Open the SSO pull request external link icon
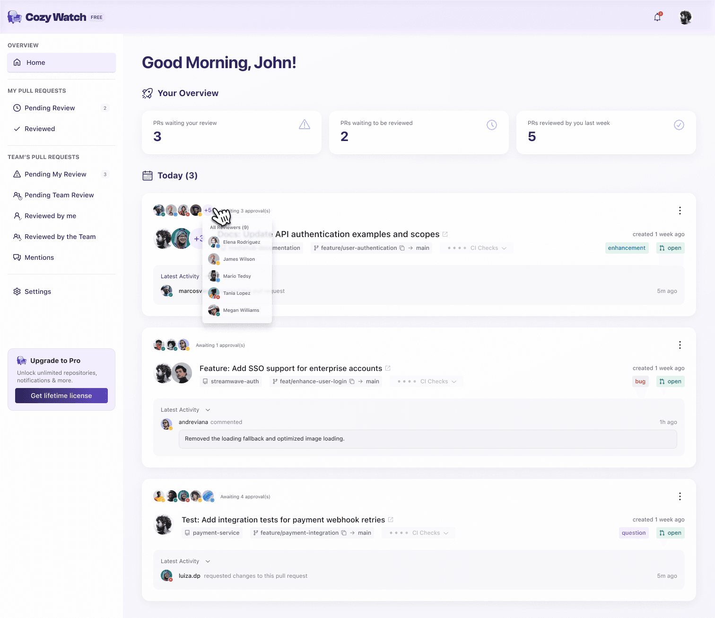Viewport: 715px width, 618px height. coord(388,368)
